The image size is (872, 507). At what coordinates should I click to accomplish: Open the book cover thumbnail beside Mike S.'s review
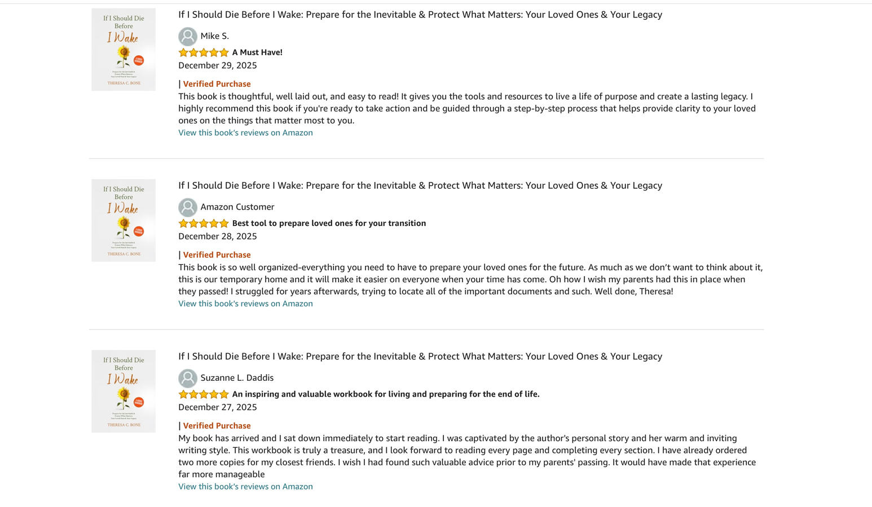[x=124, y=50]
